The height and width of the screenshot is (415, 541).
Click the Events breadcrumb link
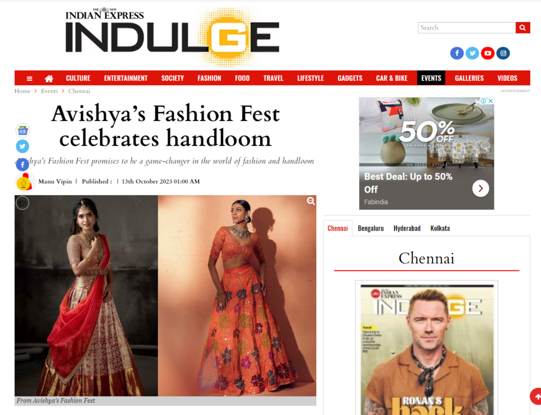coord(49,91)
